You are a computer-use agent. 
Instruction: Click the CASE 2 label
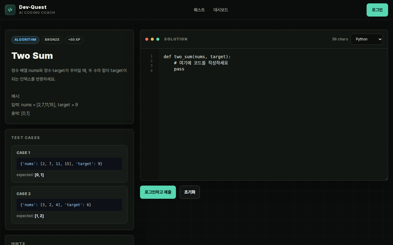tap(24, 194)
